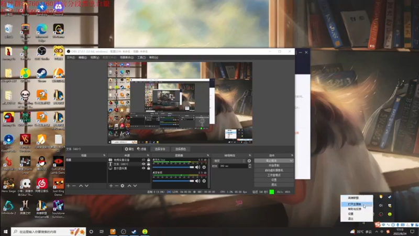Open Cult of the Lamb Demo shortcut
The width and height of the screenshot is (419, 236).
click(x=58, y=165)
